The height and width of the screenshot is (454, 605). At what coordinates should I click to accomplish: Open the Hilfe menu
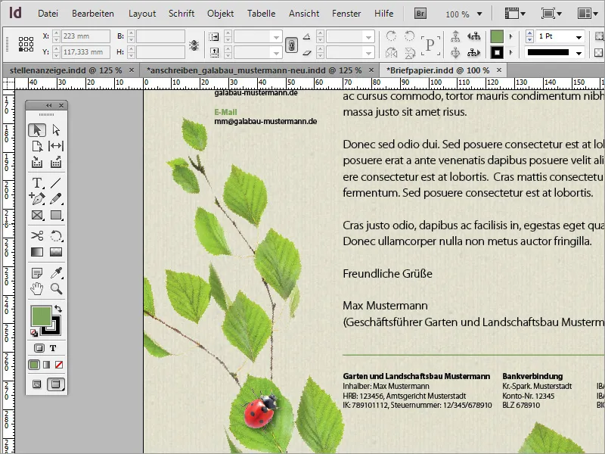pyautogui.click(x=383, y=14)
